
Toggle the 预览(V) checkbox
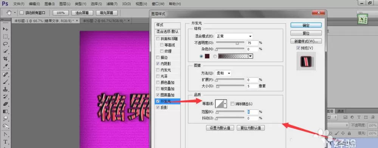[299, 48]
